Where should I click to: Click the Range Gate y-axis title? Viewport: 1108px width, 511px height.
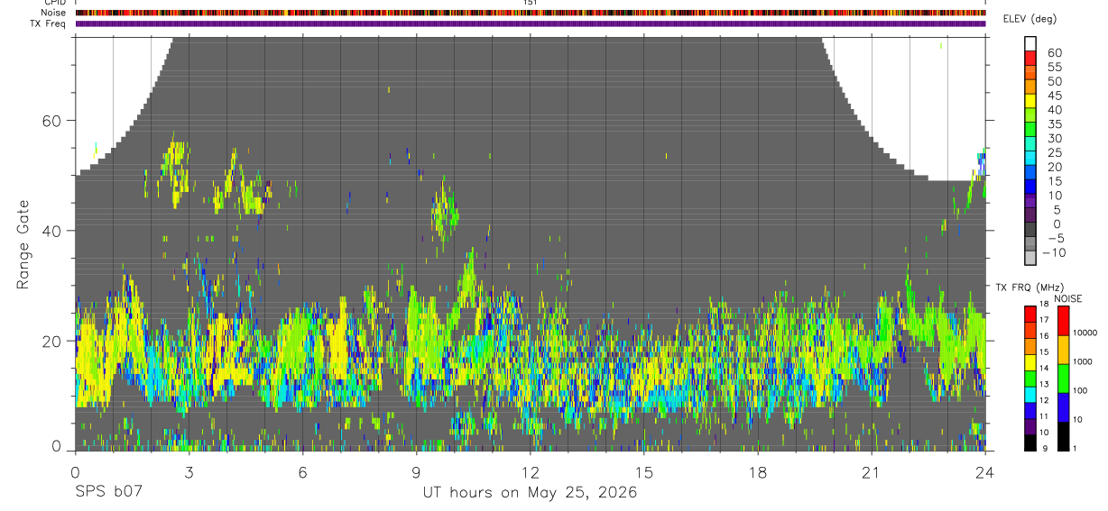tap(23, 244)
